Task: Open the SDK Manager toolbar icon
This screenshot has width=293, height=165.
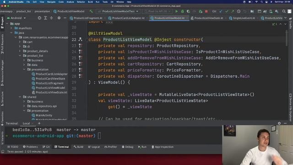Action: click(x=277, y=11)
